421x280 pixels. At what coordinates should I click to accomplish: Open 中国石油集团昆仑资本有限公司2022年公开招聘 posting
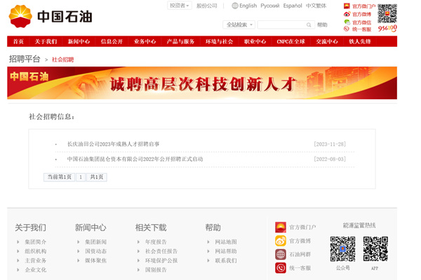(135, 159)
